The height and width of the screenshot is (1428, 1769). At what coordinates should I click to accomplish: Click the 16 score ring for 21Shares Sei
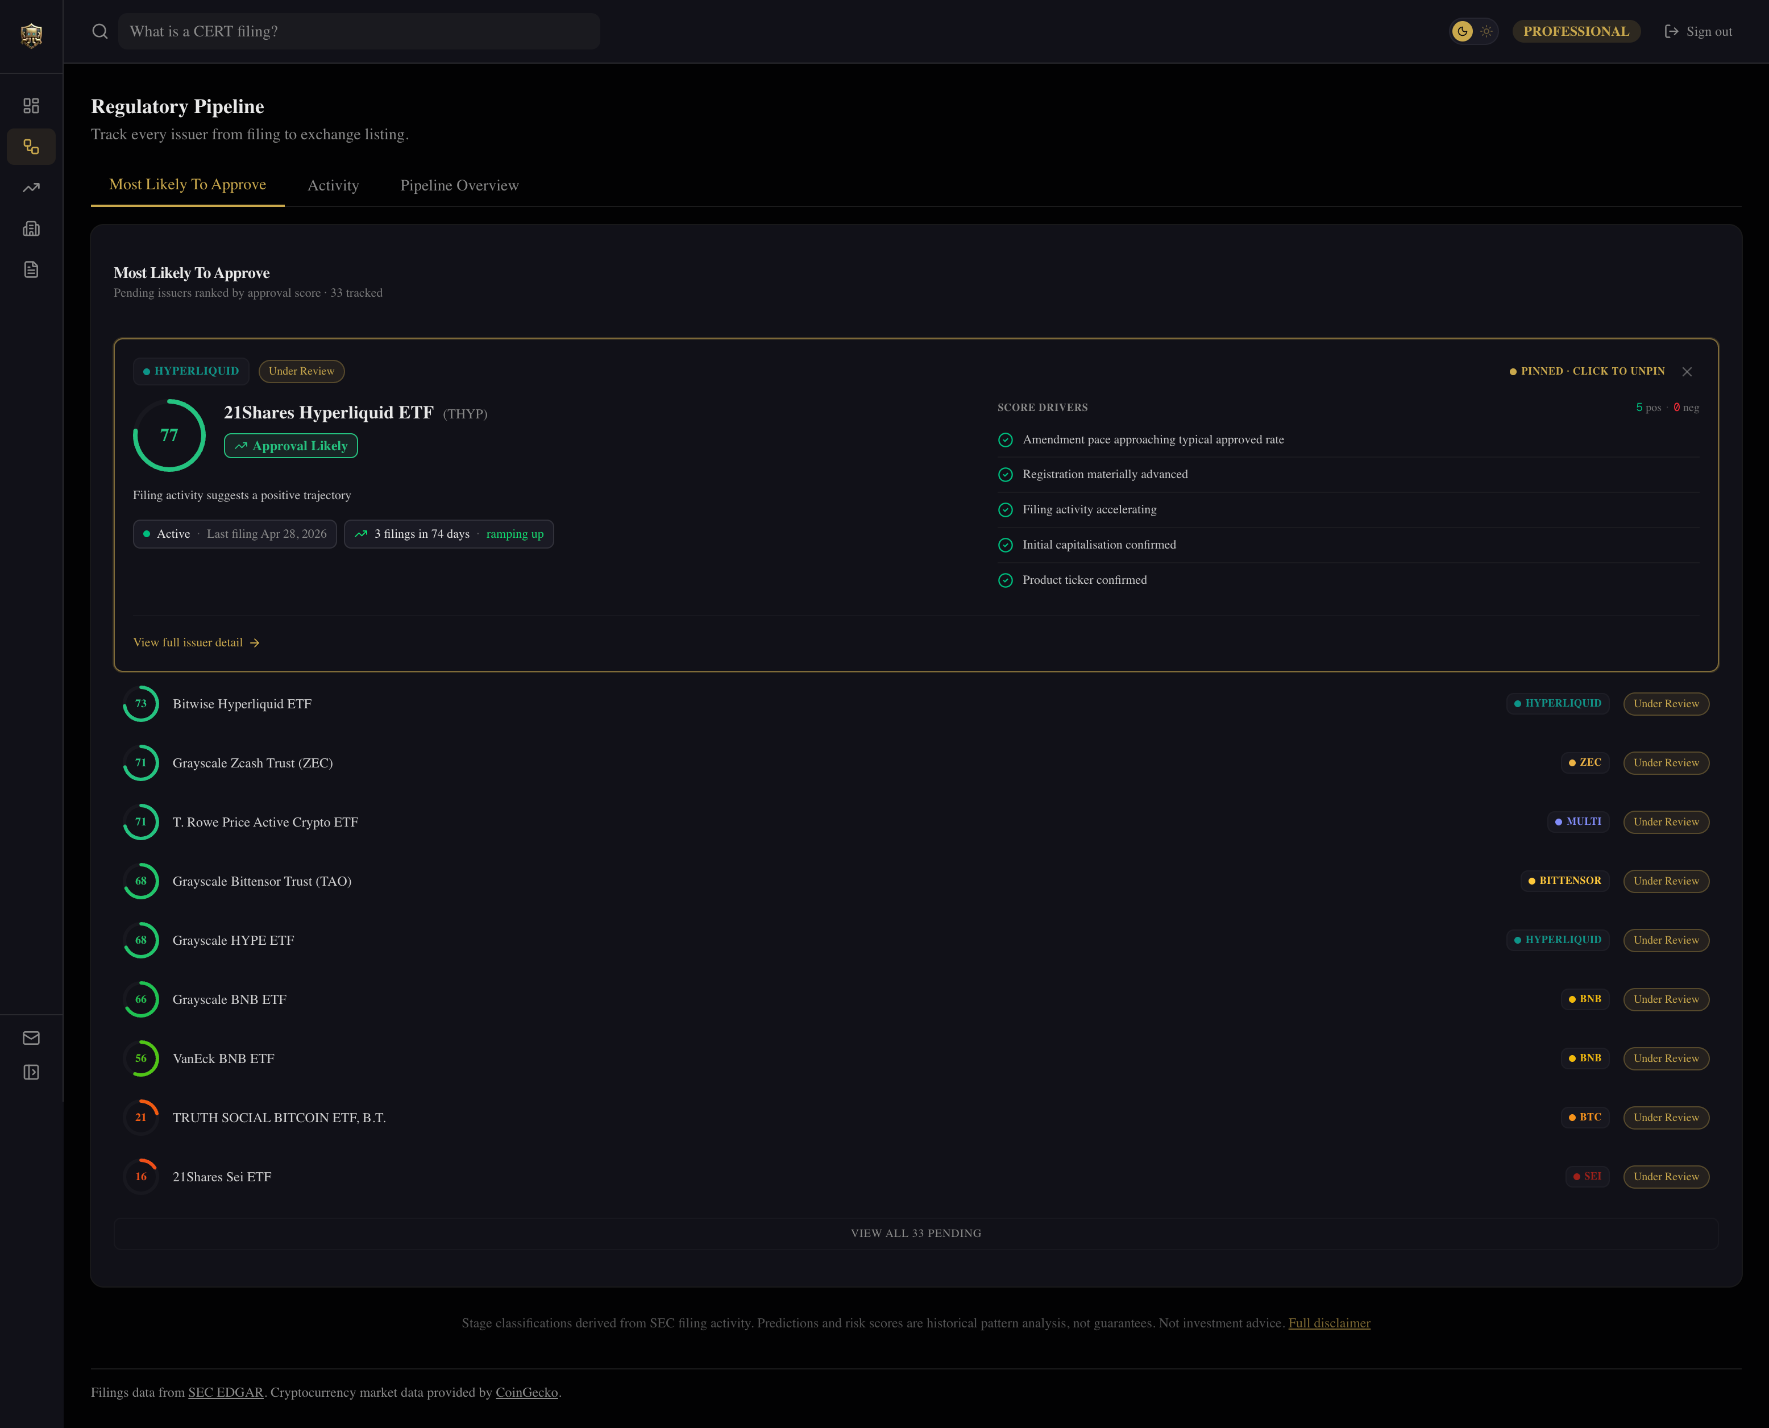140,1177
